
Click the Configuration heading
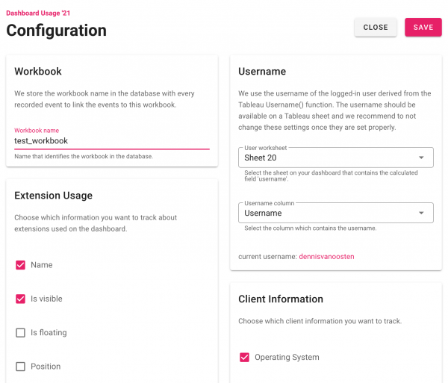tap(56, 31)
